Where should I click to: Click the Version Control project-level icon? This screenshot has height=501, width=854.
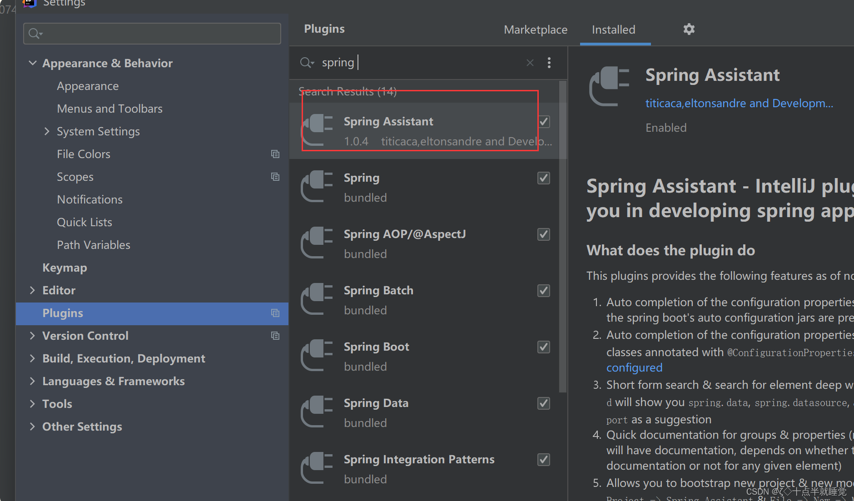pos(275,336)
